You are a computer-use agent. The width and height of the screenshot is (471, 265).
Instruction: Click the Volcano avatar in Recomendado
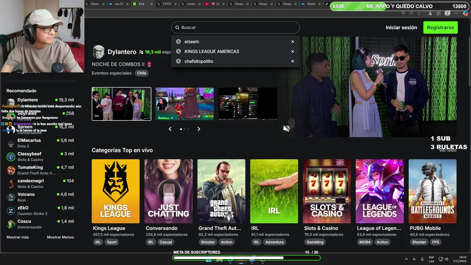coord(11,197)
